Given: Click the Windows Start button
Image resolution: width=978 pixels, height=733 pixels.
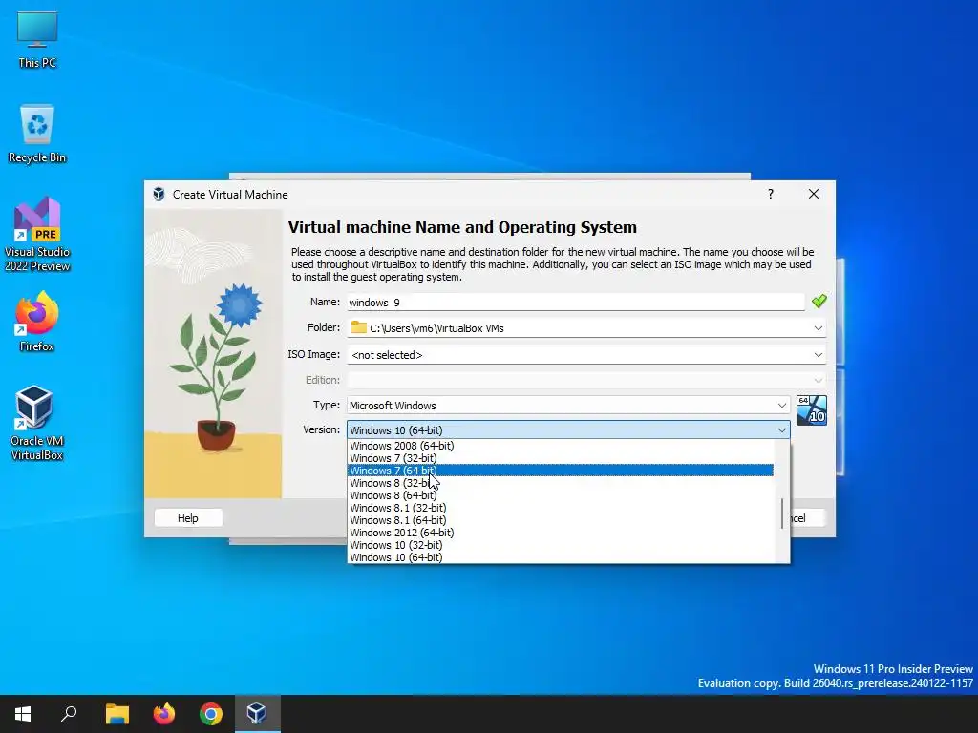Looking at the screenshot, I should [x=23, y=714].
